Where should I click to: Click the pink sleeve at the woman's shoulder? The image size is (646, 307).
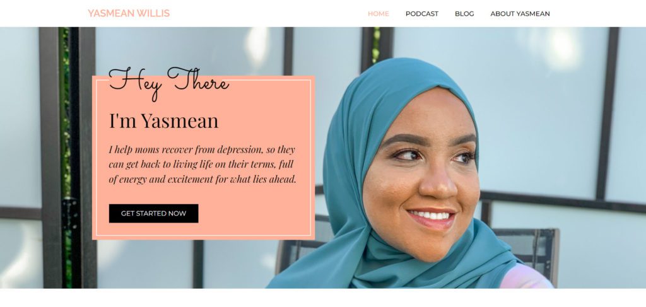point(526,277)
